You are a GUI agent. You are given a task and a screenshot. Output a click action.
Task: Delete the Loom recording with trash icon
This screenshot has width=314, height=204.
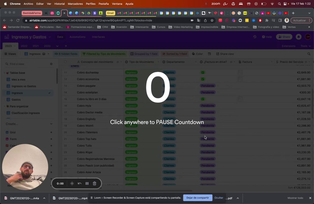95,183
